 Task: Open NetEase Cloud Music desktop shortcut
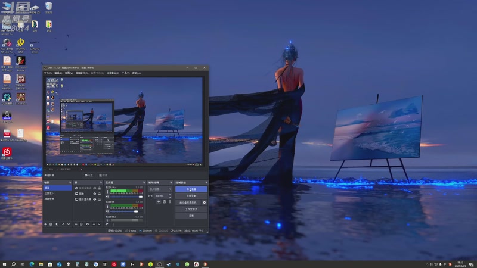pos(7,154)
